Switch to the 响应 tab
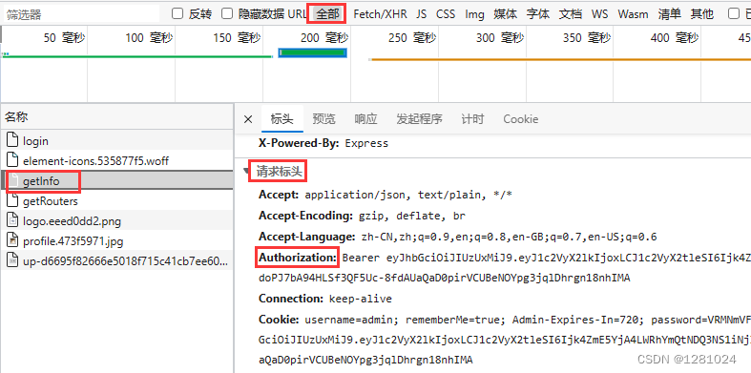The width and height of the screenshot is (751, 373). [x=365, y=118]
